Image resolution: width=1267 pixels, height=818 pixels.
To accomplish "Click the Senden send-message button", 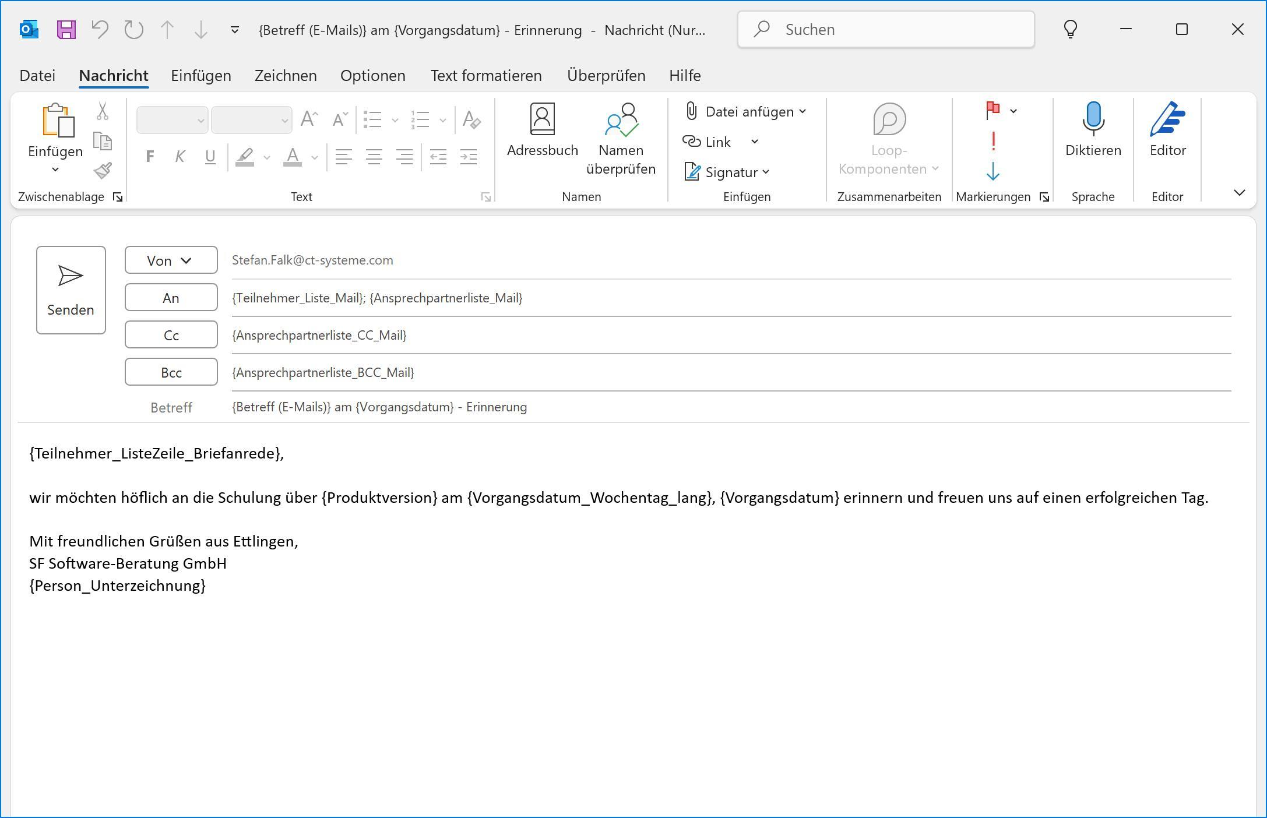I will (71, 290).
